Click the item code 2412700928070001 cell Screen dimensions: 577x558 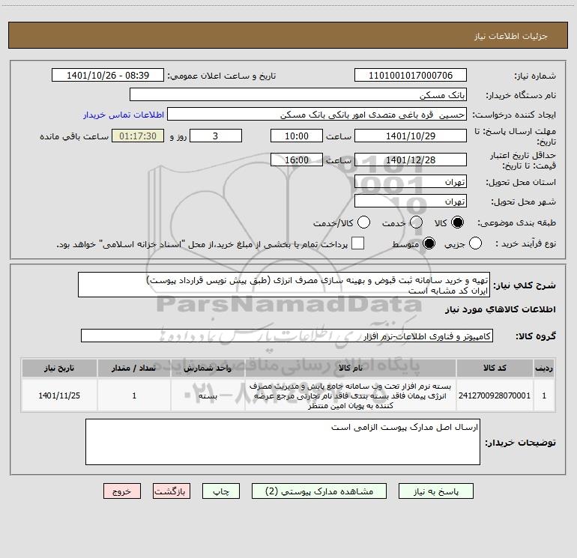(x=495, y=395)
